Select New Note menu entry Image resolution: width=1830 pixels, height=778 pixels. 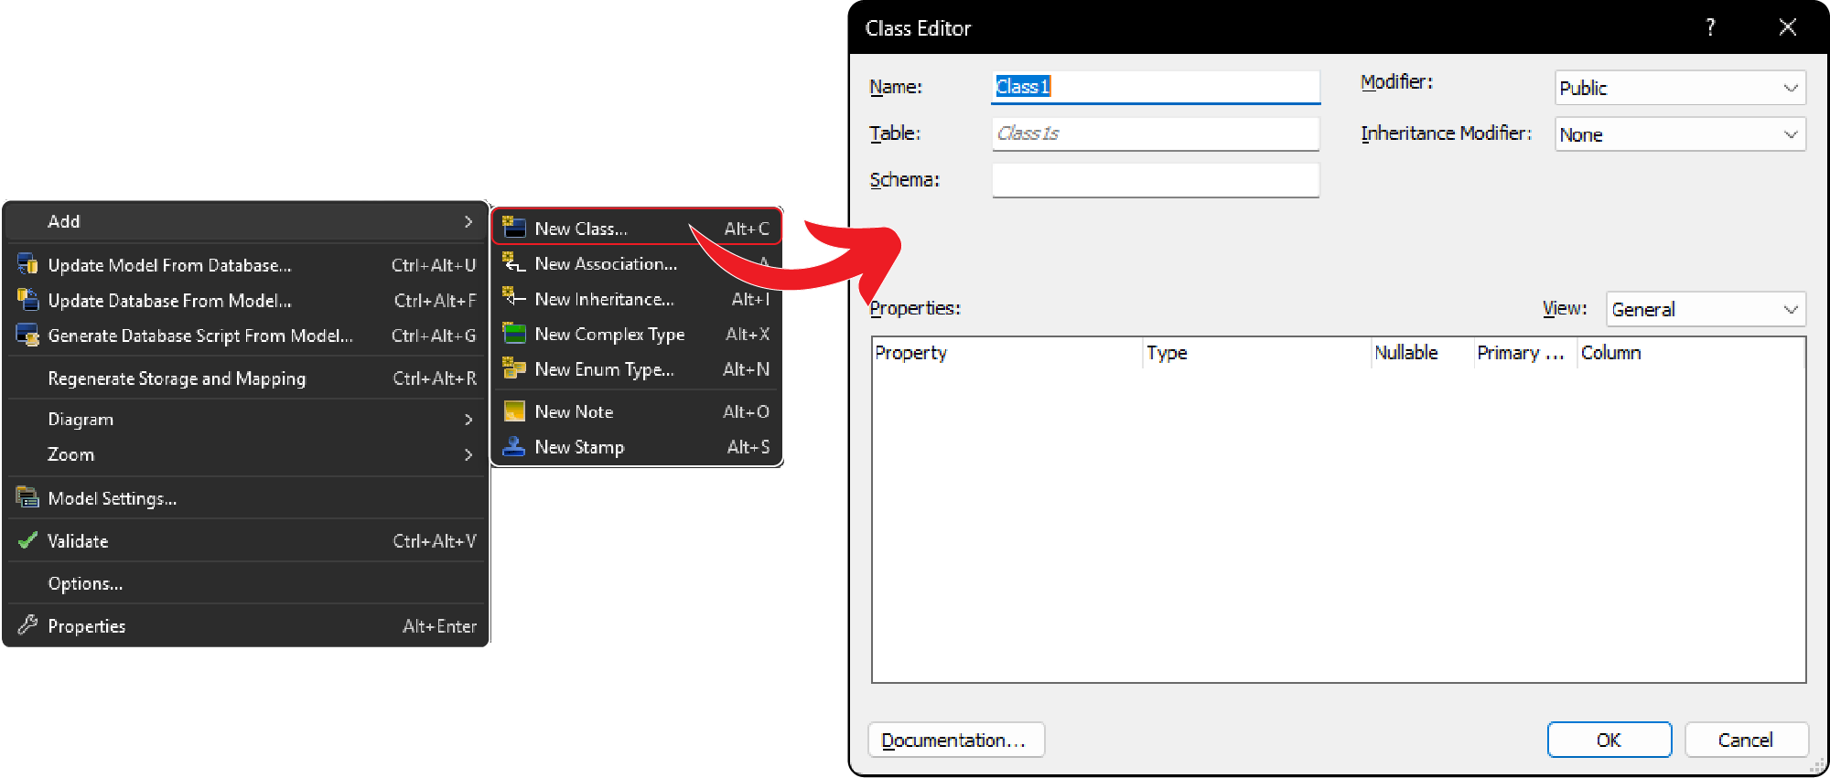(x=637, y=411)
